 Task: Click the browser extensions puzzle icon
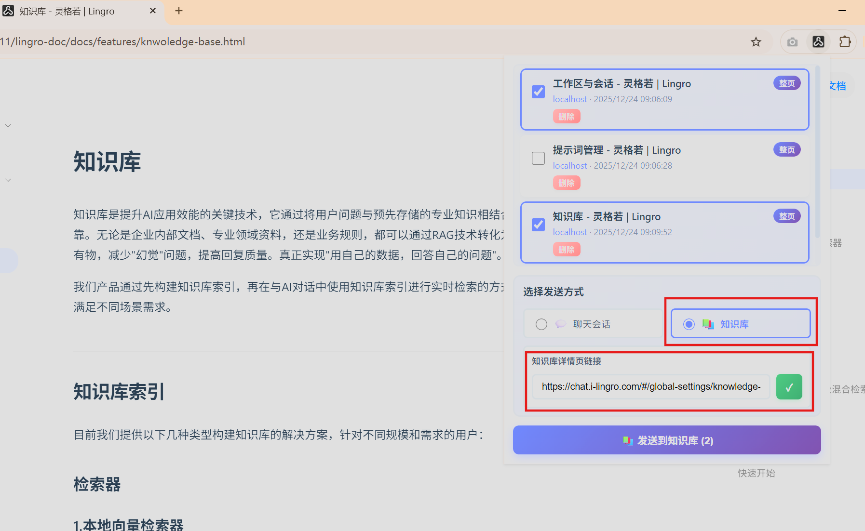click(845, 41)
